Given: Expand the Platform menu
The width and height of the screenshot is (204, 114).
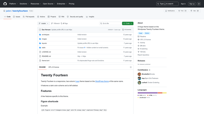Looking at the screenshot, I should pyautogui.click(x=14, y=4).
